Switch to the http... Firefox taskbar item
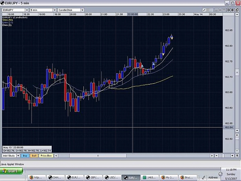241x181 pixels. (x=37, y=178)
